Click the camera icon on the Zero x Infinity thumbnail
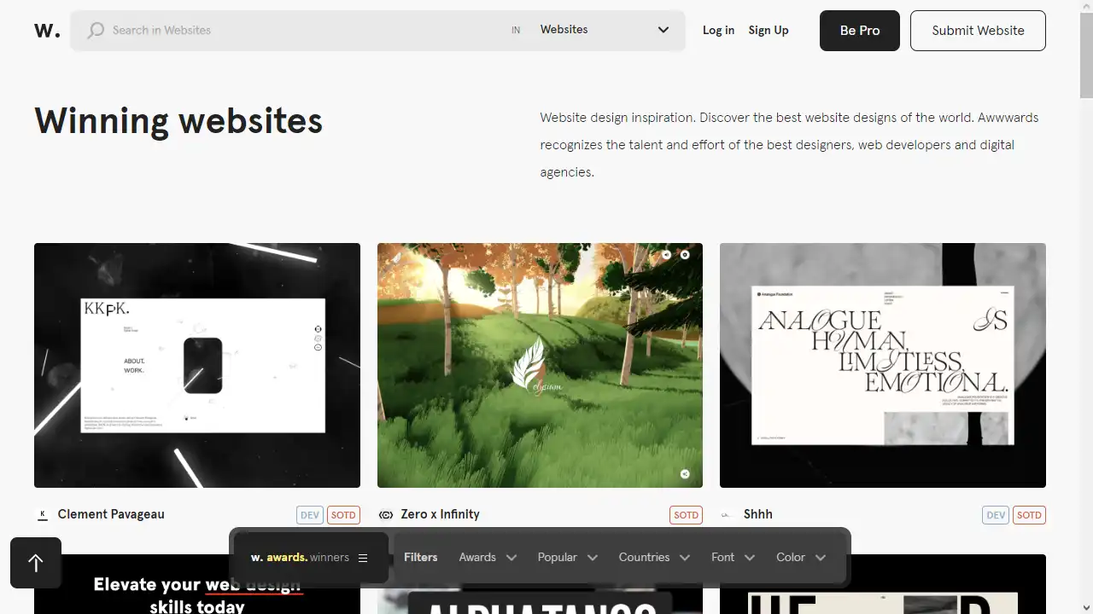 pos(685,254)
